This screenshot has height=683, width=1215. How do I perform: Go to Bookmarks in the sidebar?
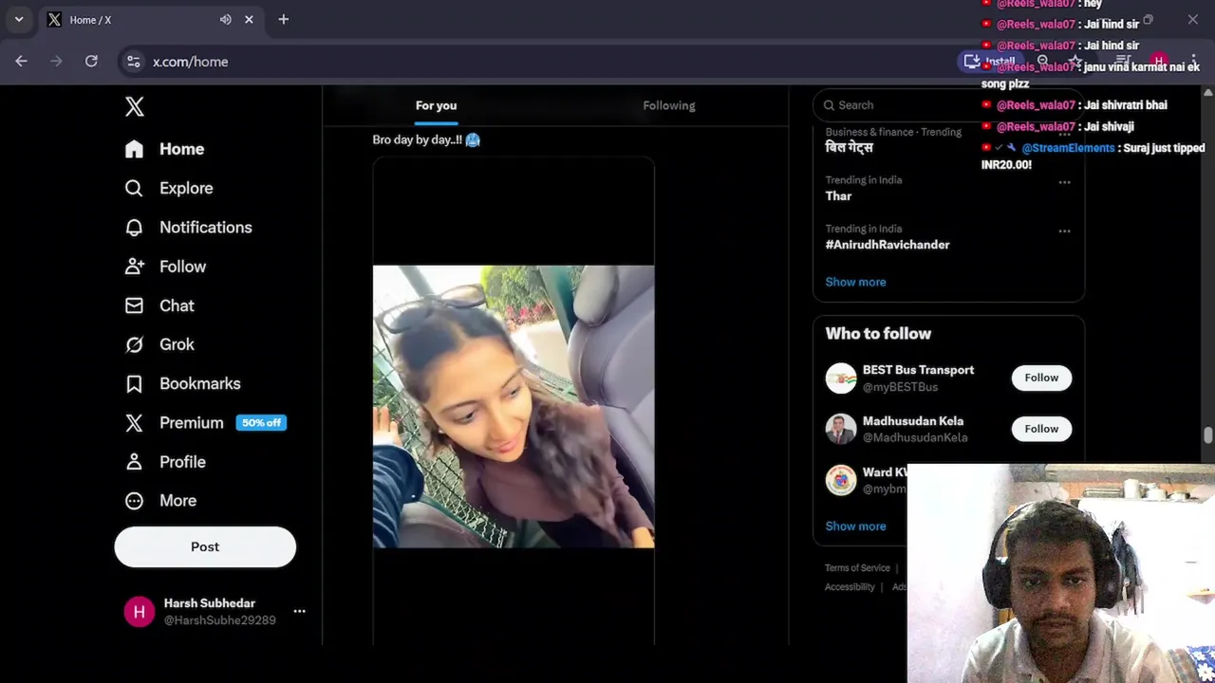tap(200, 384)
